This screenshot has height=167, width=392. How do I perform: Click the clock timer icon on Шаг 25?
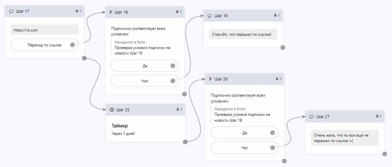coord(112,110)
